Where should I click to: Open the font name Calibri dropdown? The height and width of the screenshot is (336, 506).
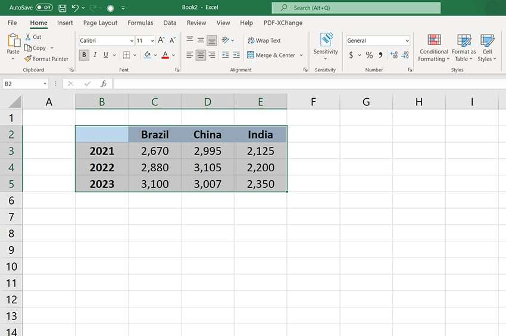[x=132, y=41]
